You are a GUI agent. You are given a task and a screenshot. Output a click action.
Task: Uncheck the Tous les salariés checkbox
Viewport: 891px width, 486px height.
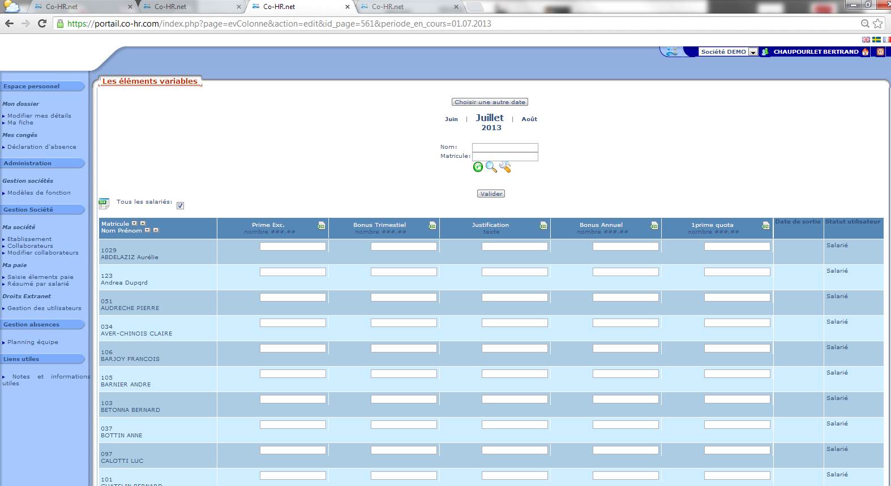(x=180, y=205)
